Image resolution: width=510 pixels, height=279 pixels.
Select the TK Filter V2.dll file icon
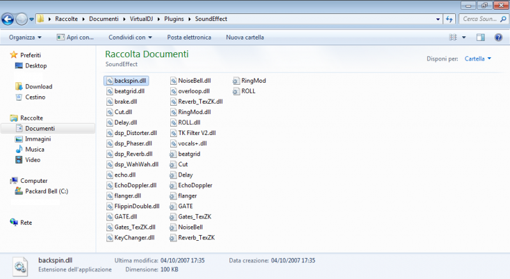173,133
